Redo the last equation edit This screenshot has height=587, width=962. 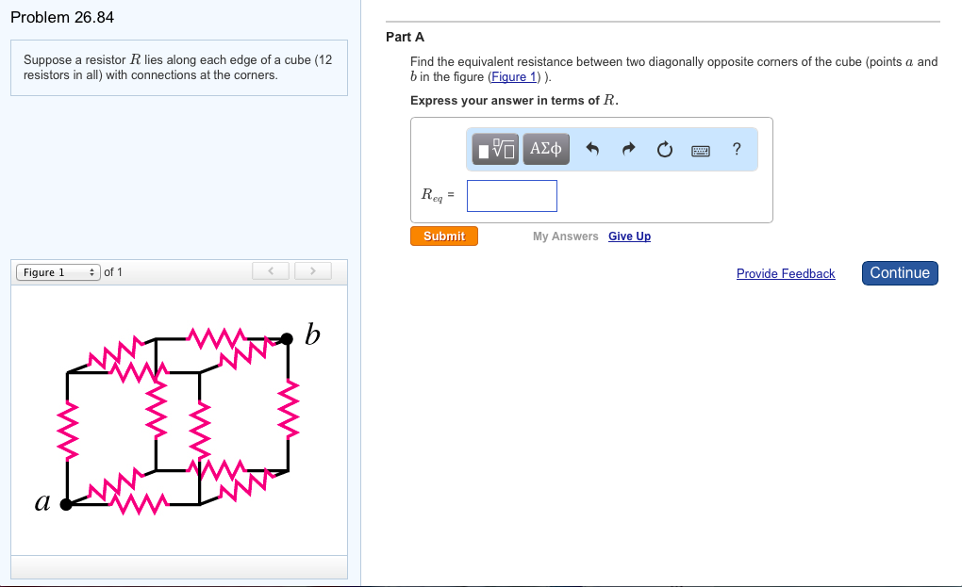tap(629, 149)
